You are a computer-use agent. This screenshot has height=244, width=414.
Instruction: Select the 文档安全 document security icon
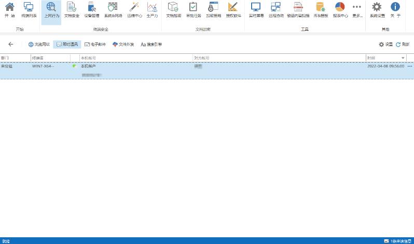71,10
